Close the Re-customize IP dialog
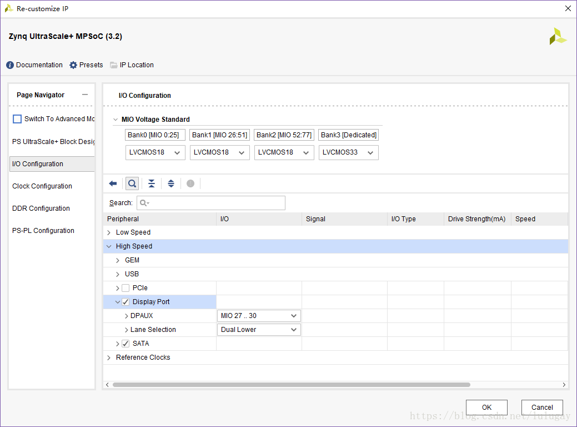This screenshot has width=577, height=427. point(568,8)
